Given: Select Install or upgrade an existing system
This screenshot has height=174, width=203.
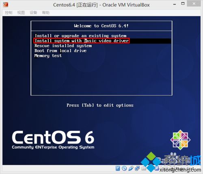Looking at the screenshot, I should (81, 36).
